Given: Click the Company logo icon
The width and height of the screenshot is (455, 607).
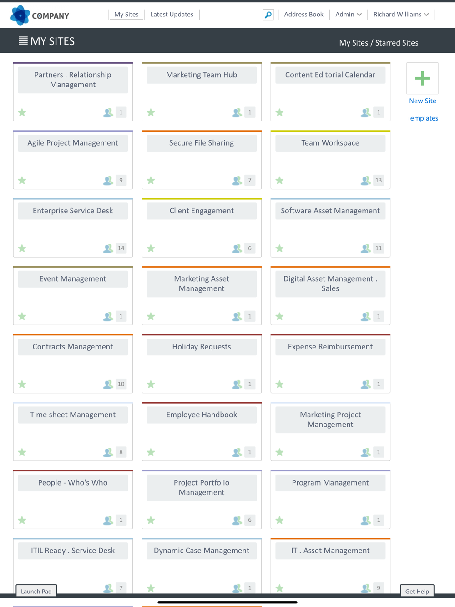Looking at the screenshot, I should pos(20,15).
